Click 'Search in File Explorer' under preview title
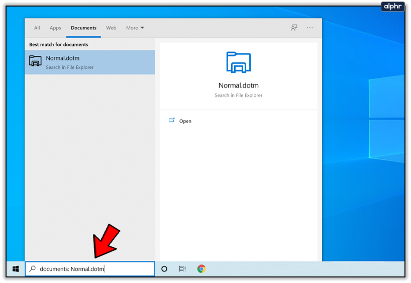Image resolution: width=411 pixels, height=283 pixels. pyautogui.click(x=239, y=95)
